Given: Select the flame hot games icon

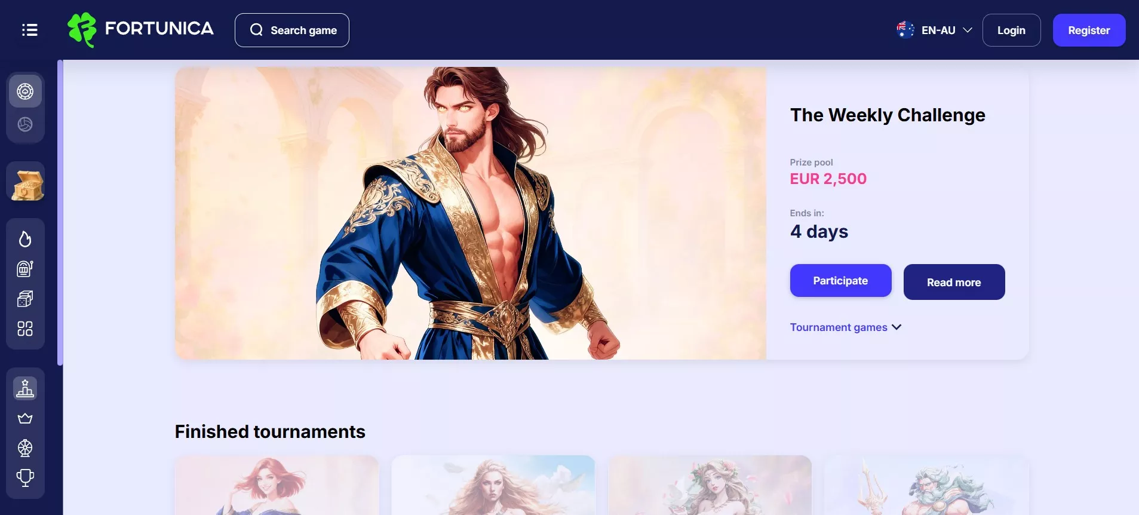Looking at the screenshot, I should [25, 239].
